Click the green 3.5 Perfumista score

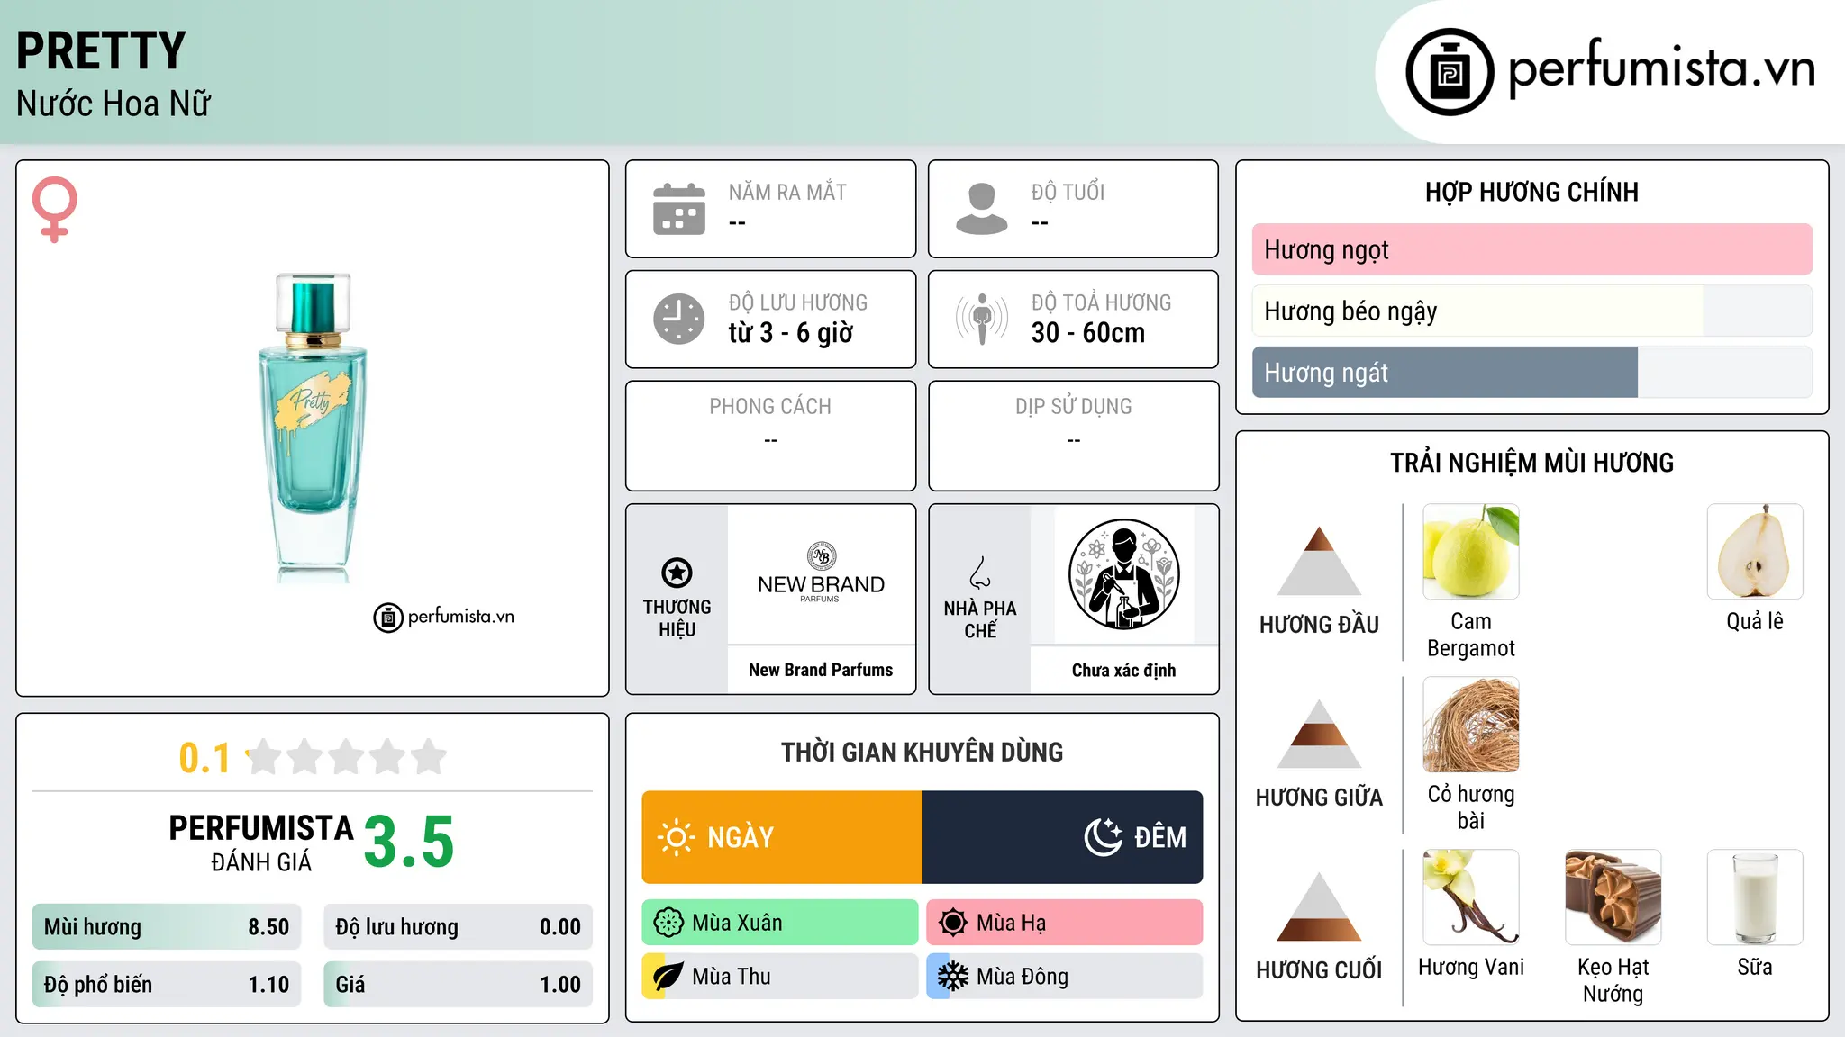[x=409, y=843]
